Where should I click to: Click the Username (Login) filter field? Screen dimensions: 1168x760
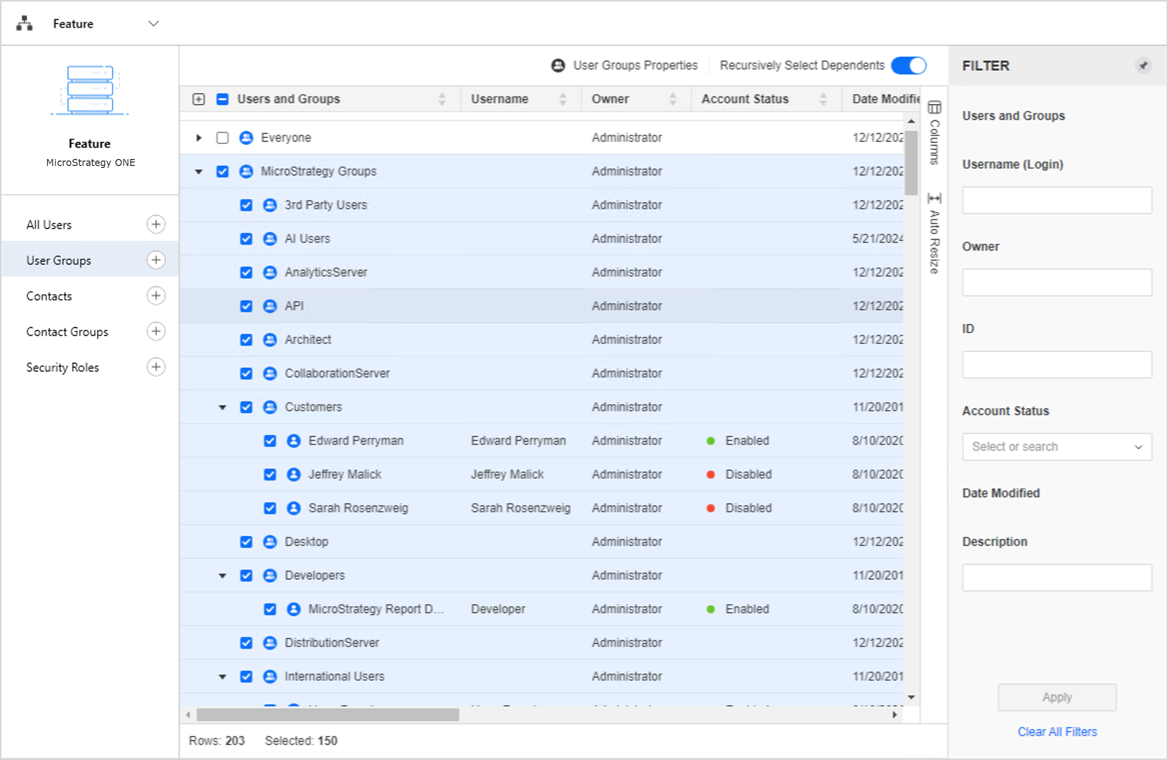1057,201
